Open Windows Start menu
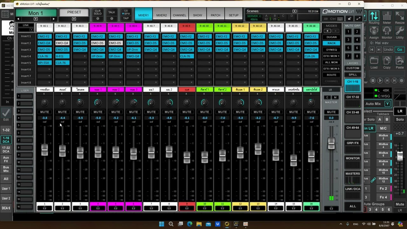This screenshot has height=229, width=407. [x=162, y=224]
